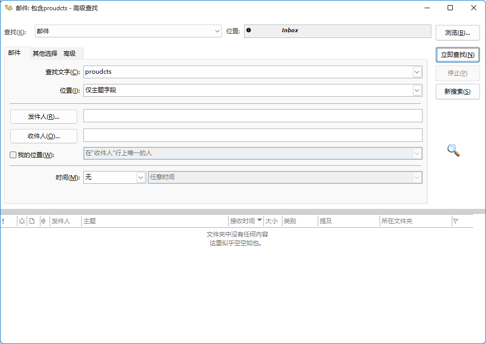The image size is (486, 344).
Task: Expand the 查找文字 history dropdown arrow
Action: (417, 72)
